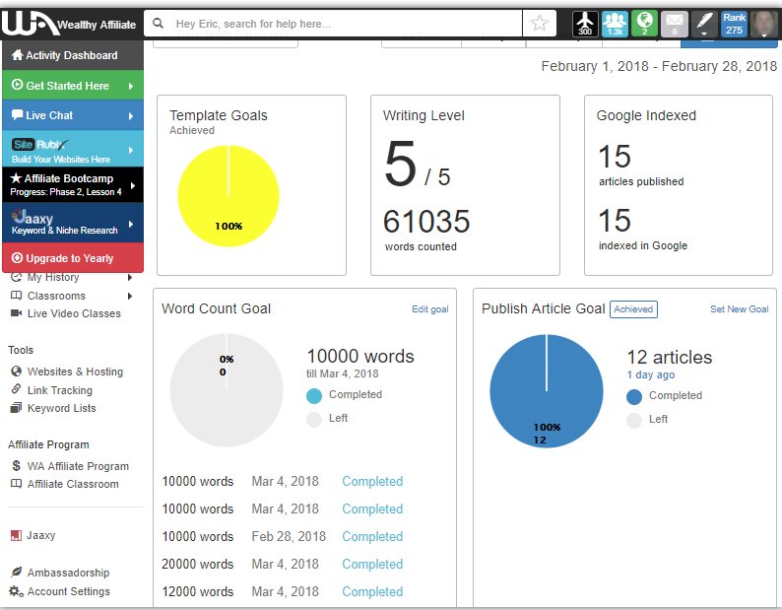Click the Affiliate Classroom book icon
Screen dimensions: 782x610
point(17,483)
